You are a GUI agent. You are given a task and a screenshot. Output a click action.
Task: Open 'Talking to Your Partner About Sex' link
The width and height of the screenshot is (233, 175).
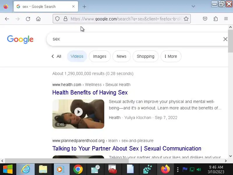[127, 148]
